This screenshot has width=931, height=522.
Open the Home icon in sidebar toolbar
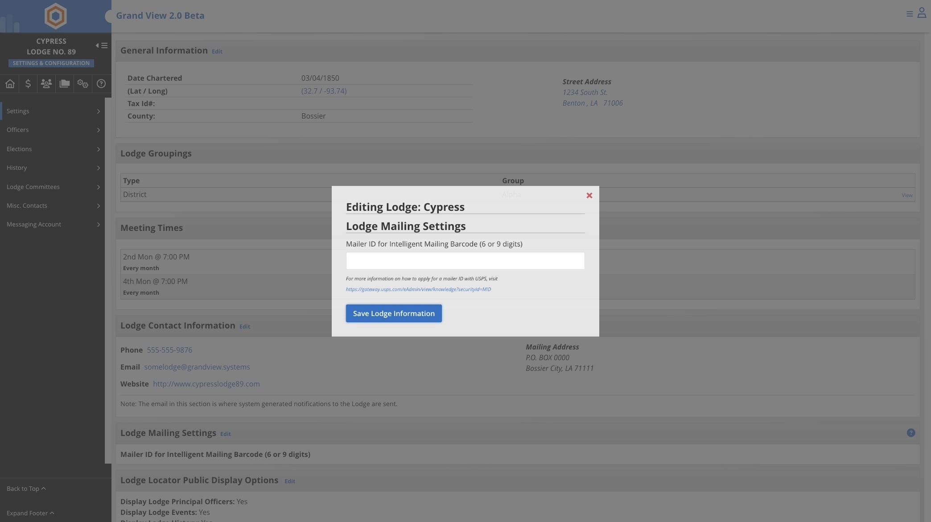click(x=10, y=83)
